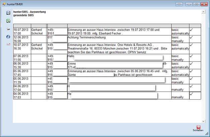
Task: Click 'basic automatically' in the 05.06.2013 17:45 row
Action: [180, 73]
